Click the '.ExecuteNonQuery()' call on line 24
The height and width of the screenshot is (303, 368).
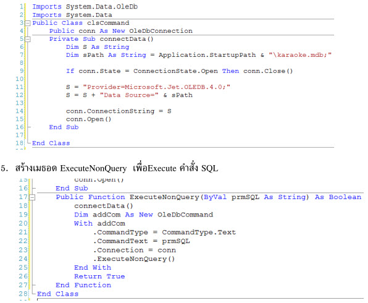click(134, 259)
